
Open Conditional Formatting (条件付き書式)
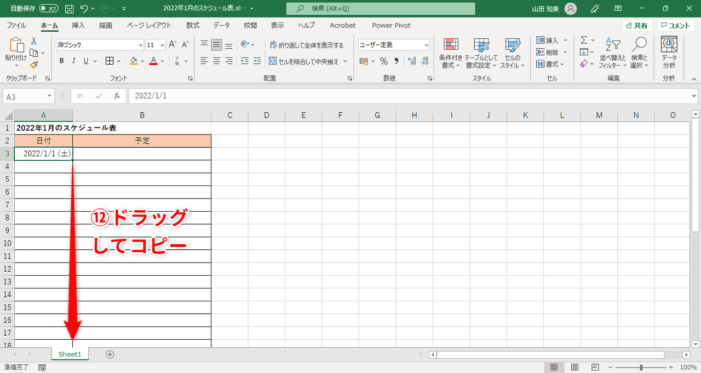pyautogui.click(x=451, y=53)
